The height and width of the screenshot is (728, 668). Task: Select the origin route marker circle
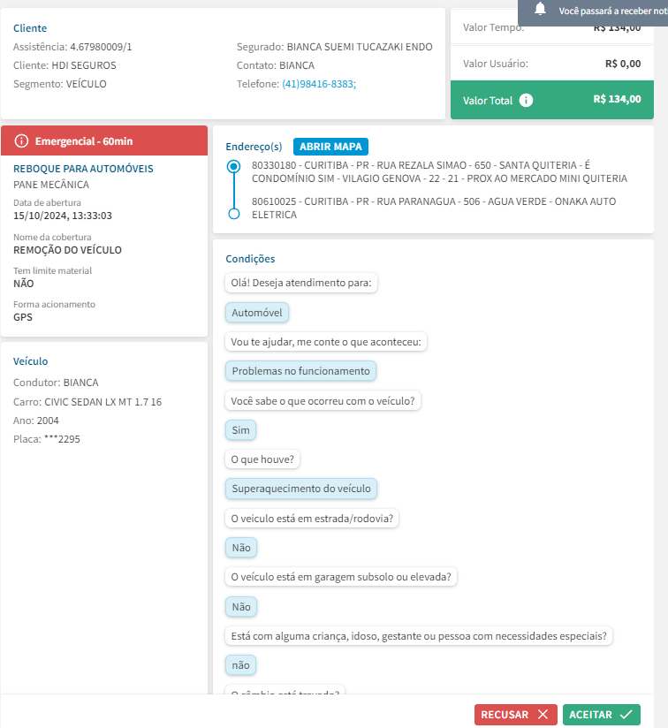pyautogui.click(x=233, y=166)
